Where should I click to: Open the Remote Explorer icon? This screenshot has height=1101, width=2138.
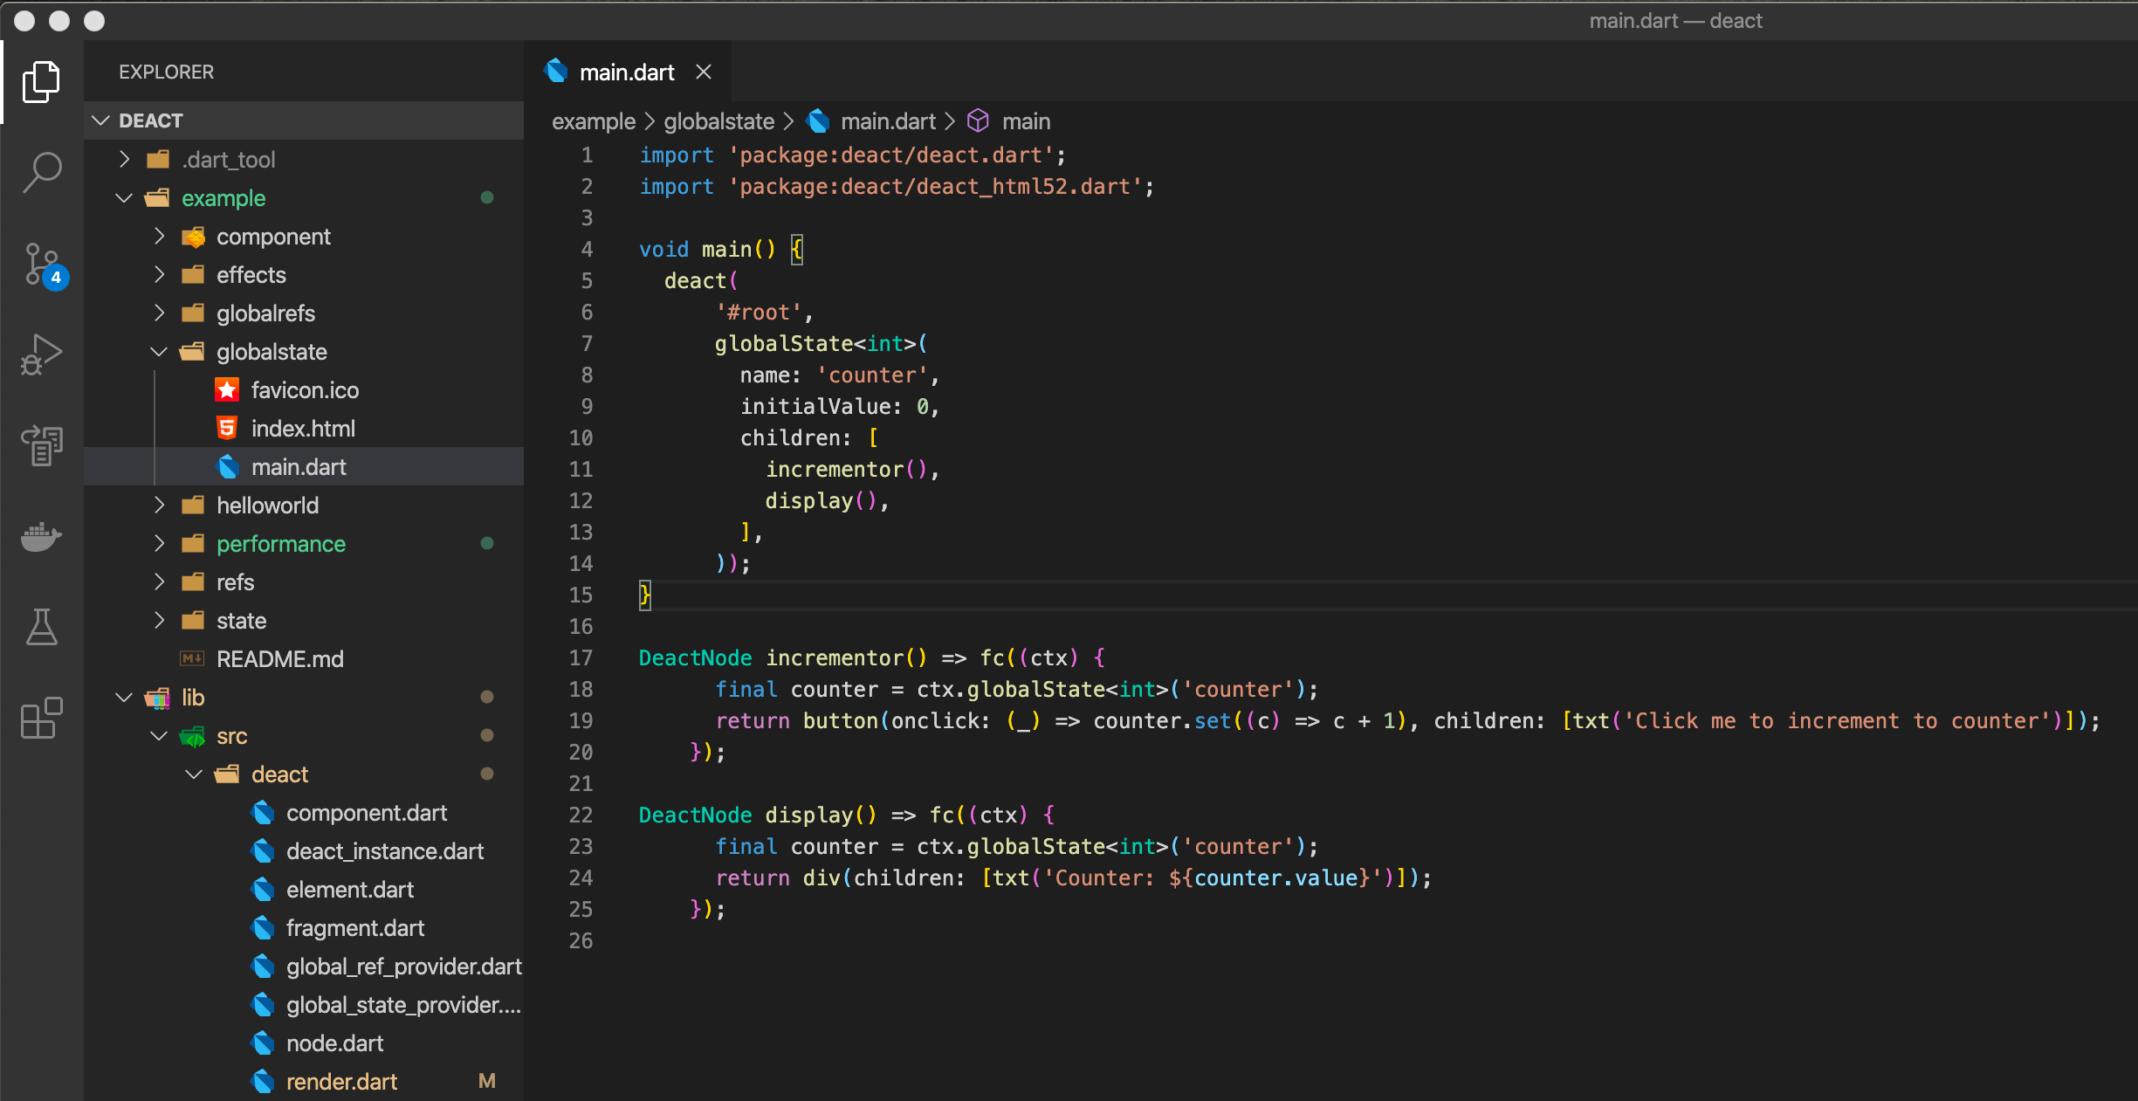[41, 445]
